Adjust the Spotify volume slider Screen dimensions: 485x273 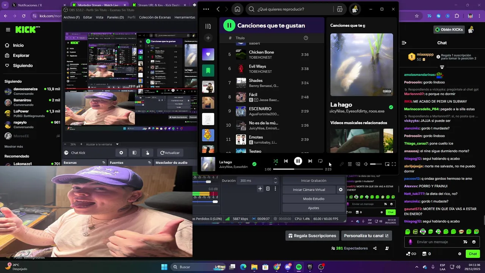[x=376, y=164]
